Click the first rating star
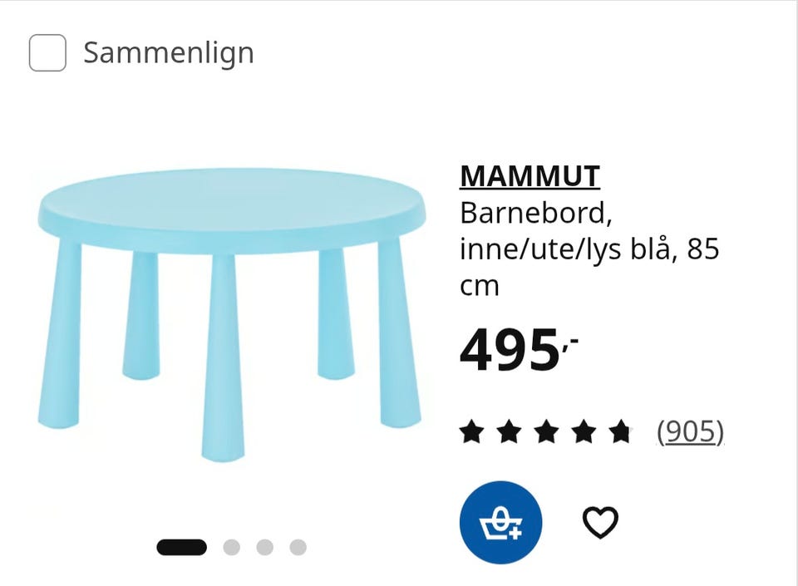 click(472, 432)
